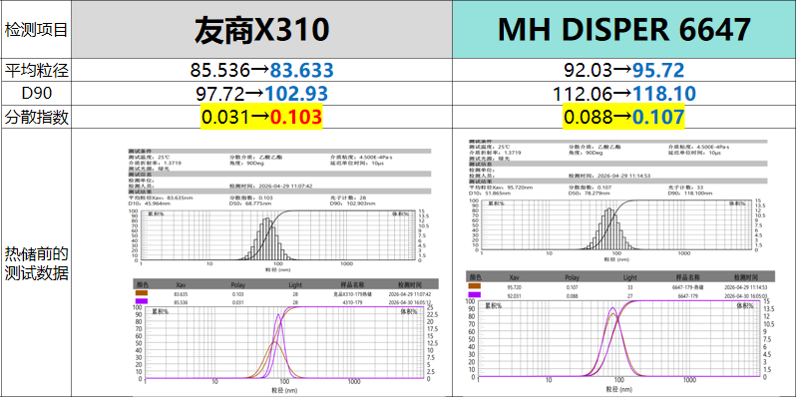Select highlighted cell 0.031→0.103
Image resolution: width=797 pixels, height=398 pixels.
pos(261,117)
